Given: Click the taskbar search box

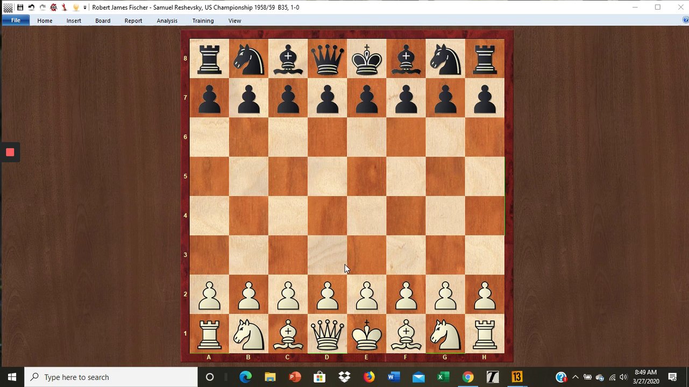Looking at the screenshot, I should (111, 377).
